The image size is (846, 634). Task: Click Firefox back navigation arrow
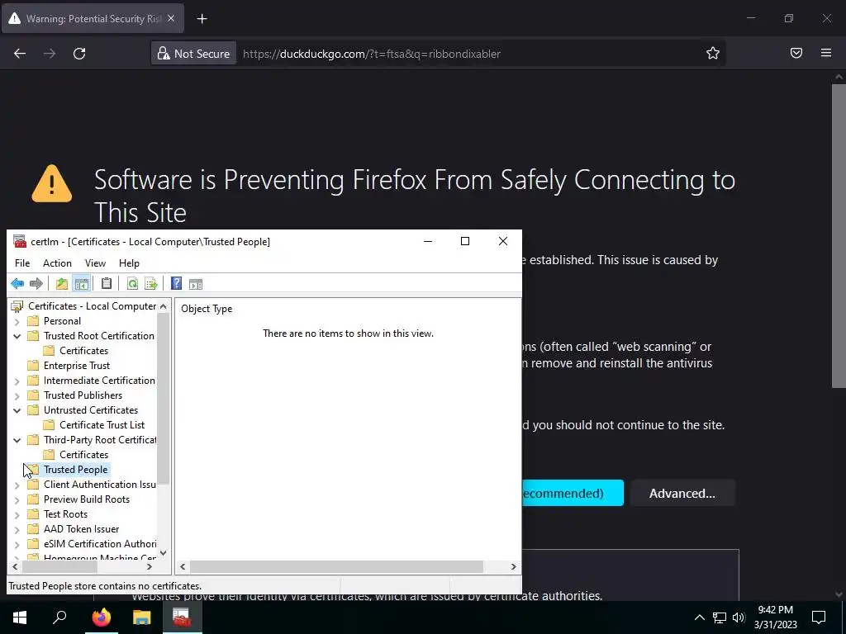20,54
